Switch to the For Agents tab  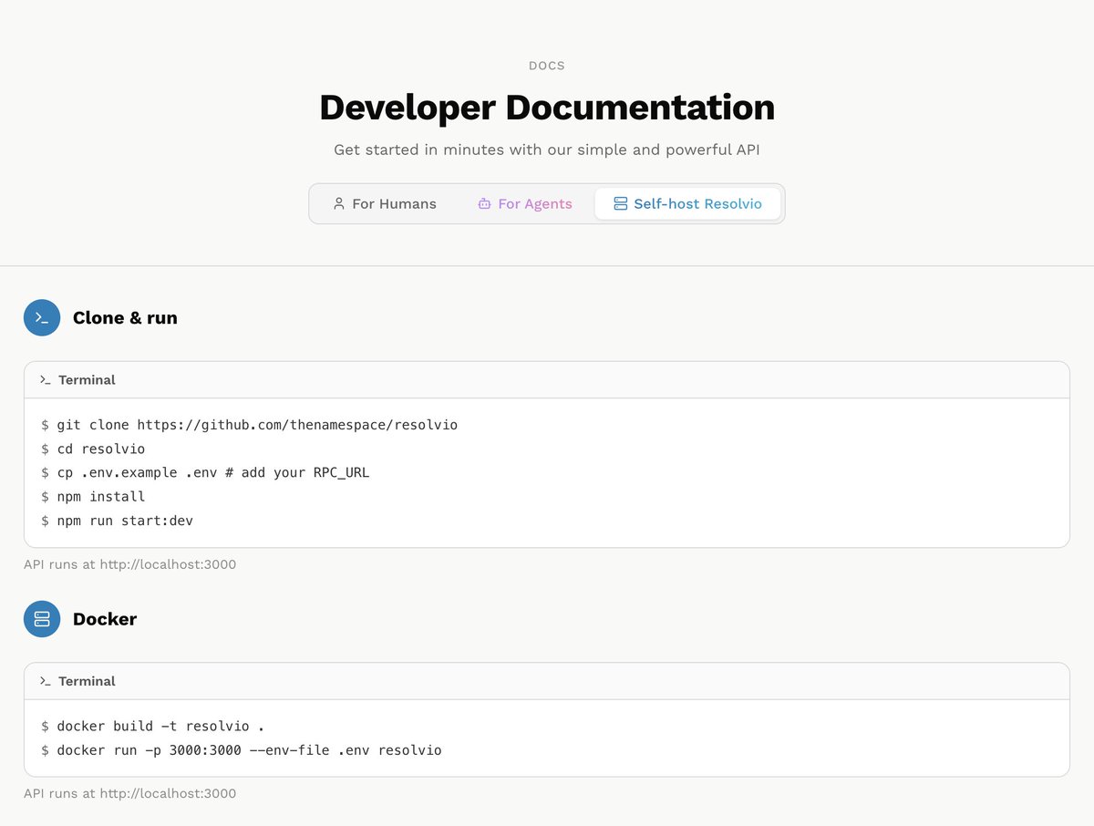pyautogui.click(x=525, y=203)
